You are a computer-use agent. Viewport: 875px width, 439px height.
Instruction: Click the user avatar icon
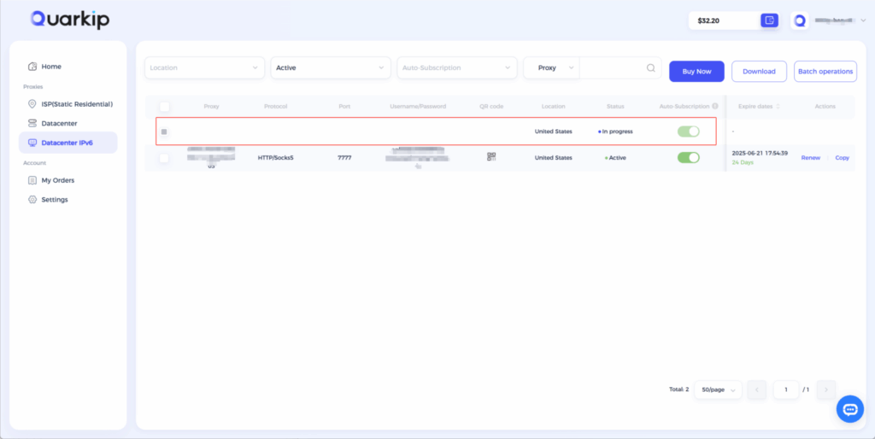tap(800, 20)
